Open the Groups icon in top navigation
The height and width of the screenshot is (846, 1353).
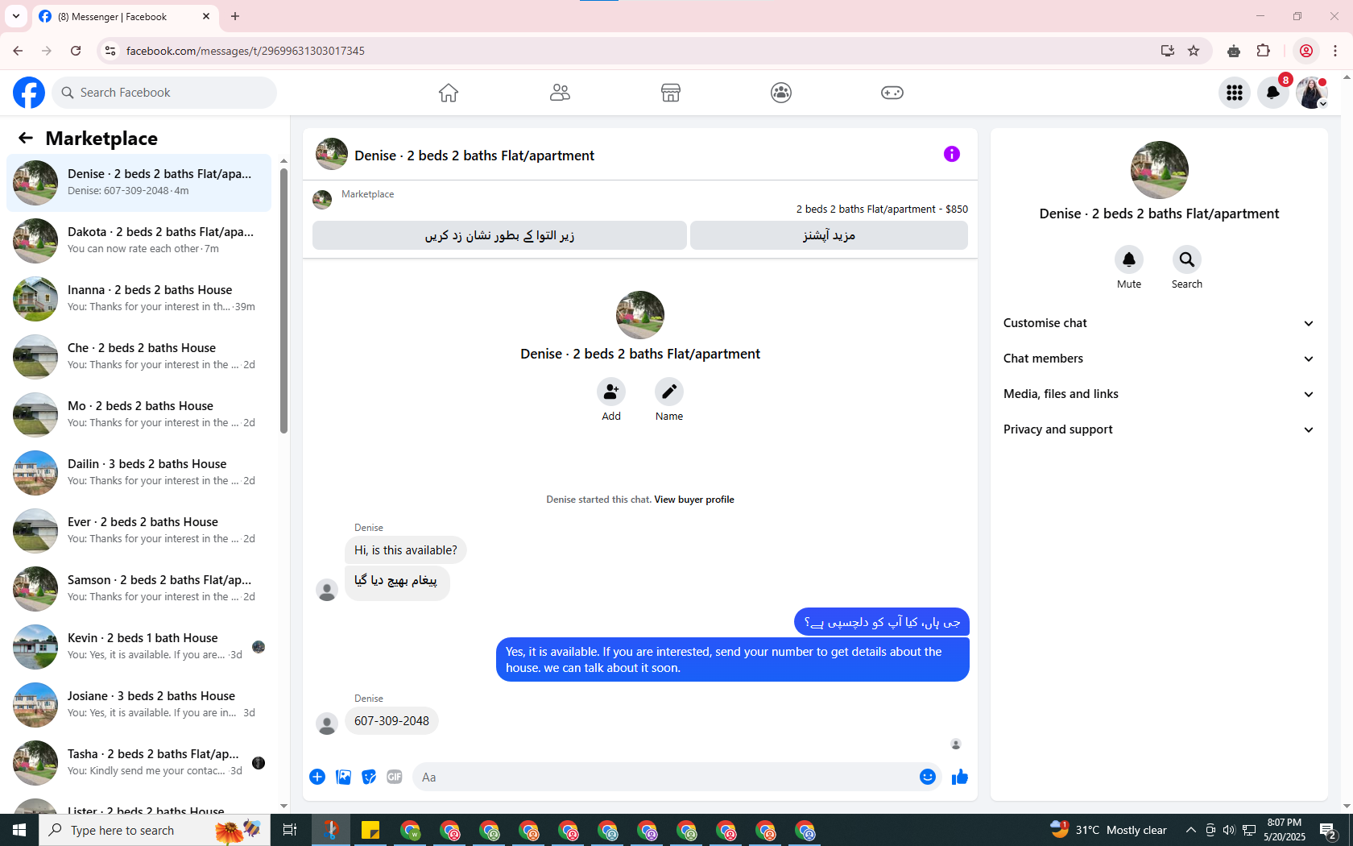pyautogui.click(x=781, y=93)
